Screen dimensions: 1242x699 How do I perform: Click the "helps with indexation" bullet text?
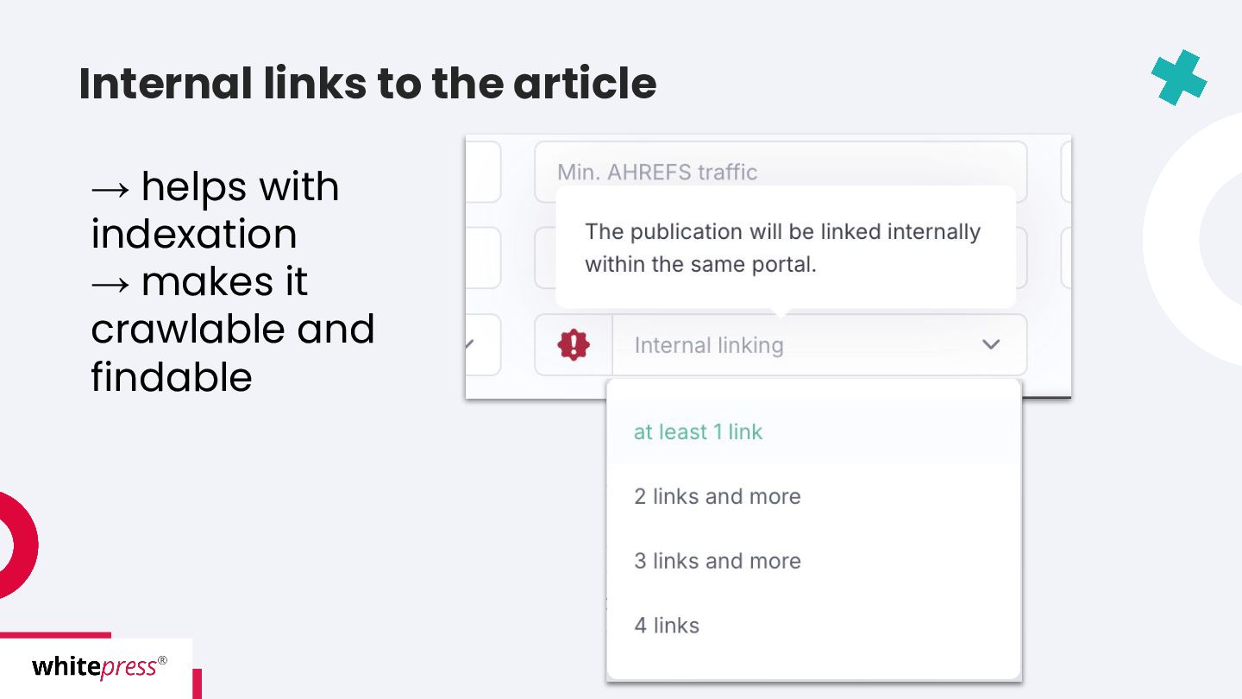(x=216, y=211)
